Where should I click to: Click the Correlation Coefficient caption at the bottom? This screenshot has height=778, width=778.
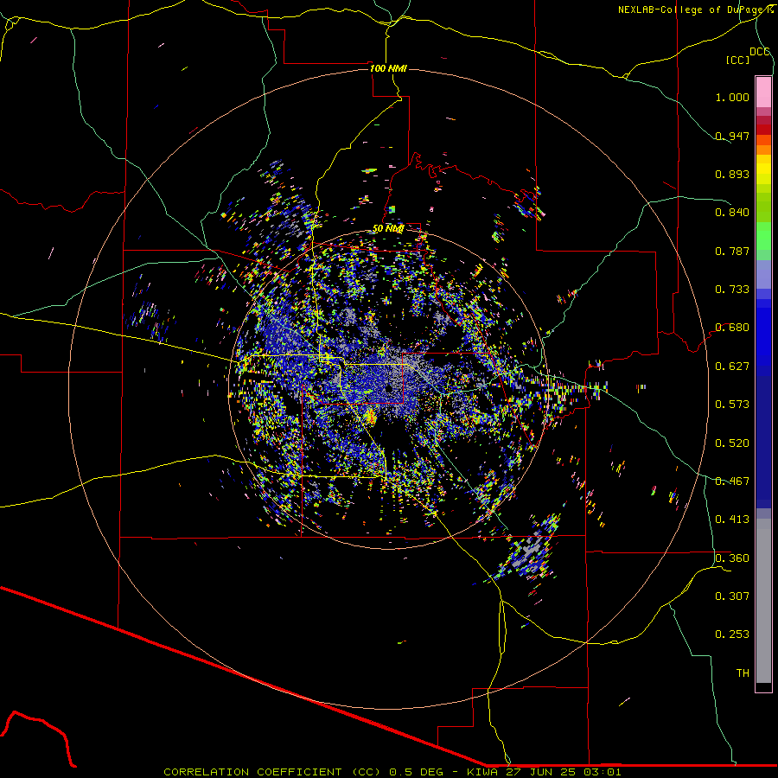tap(392, 772)
